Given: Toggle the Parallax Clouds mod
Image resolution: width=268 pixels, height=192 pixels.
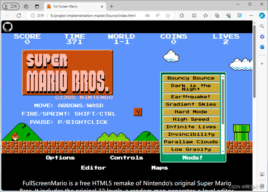Looking at the screenshot, I should coord(191,142).
